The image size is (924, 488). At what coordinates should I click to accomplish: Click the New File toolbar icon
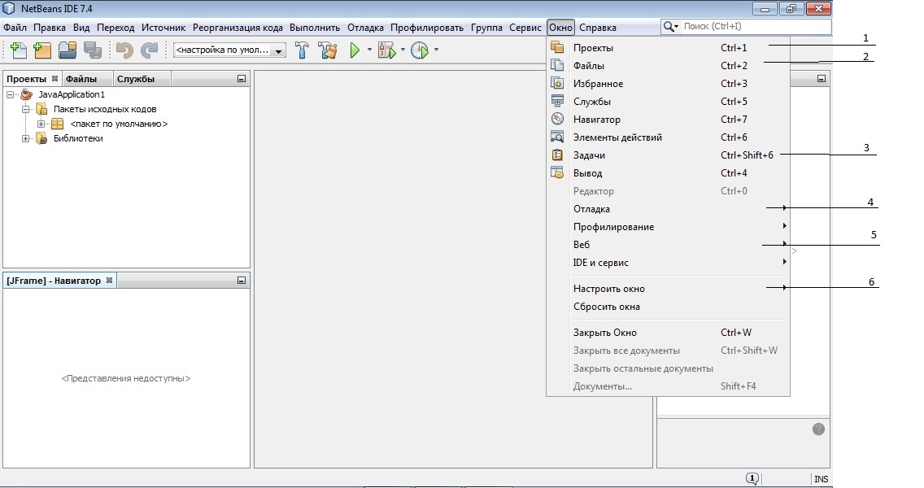[x=18, y=50]
